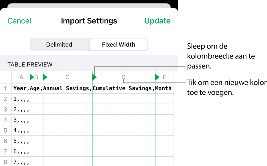Click the green column marker before column C
The height and width of the screenshot is (166, 267).
coord(45,77)
